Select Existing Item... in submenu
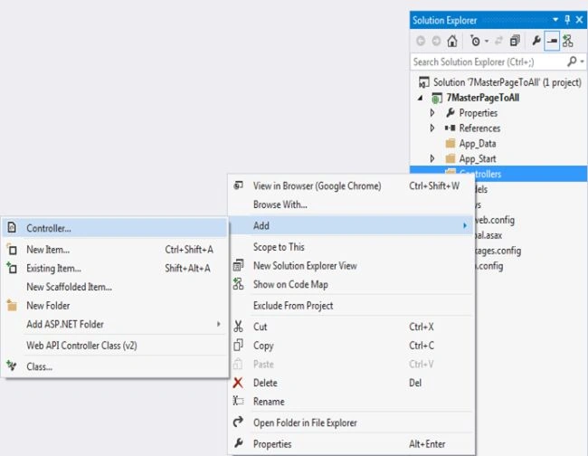The image size is (588, 456). coord(115,268)
